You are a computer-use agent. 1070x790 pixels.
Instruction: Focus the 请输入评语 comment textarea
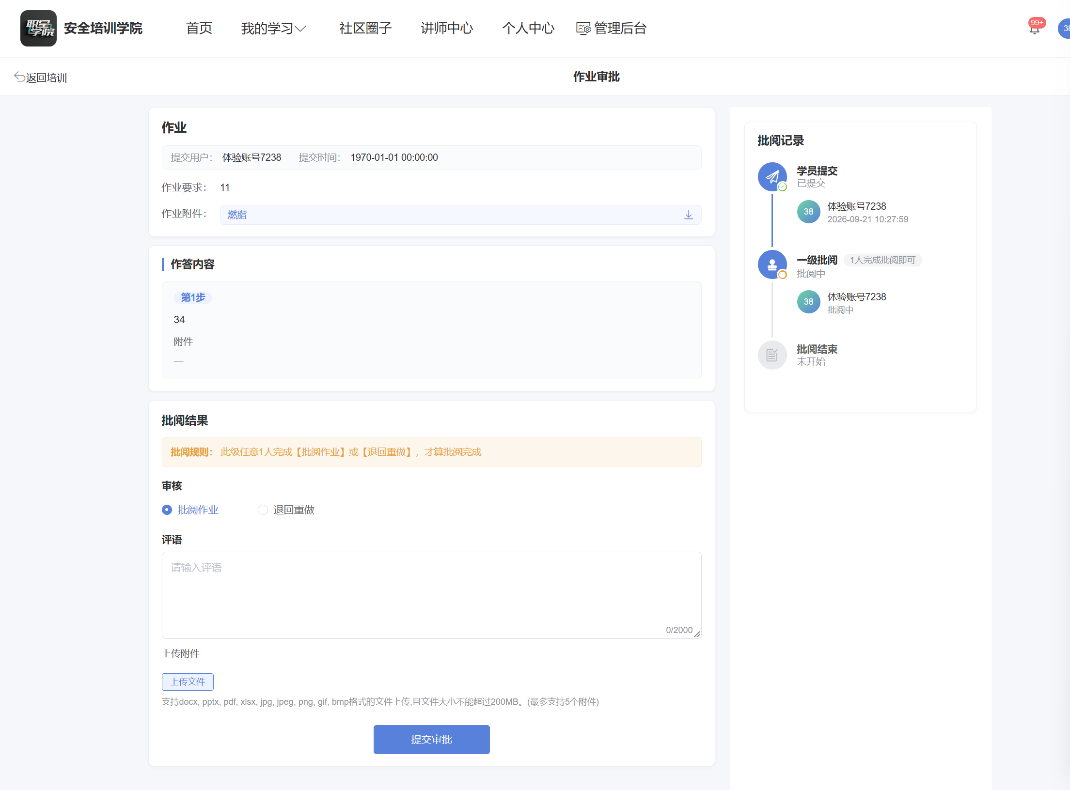pyautogui.click(x=431, y=595)
